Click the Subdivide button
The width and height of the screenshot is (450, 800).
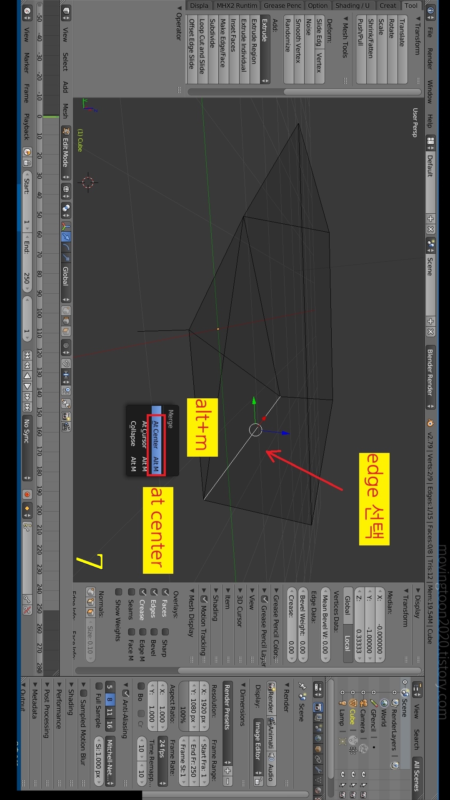click(x=213, y=50)
